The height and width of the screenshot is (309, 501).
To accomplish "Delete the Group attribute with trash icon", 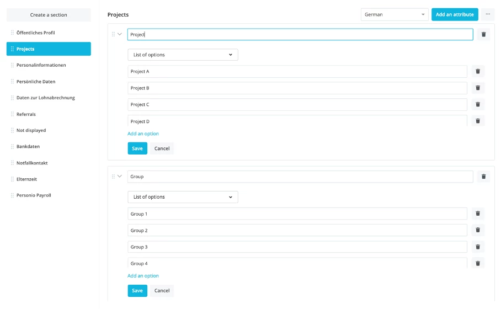I will coord(483,177).
